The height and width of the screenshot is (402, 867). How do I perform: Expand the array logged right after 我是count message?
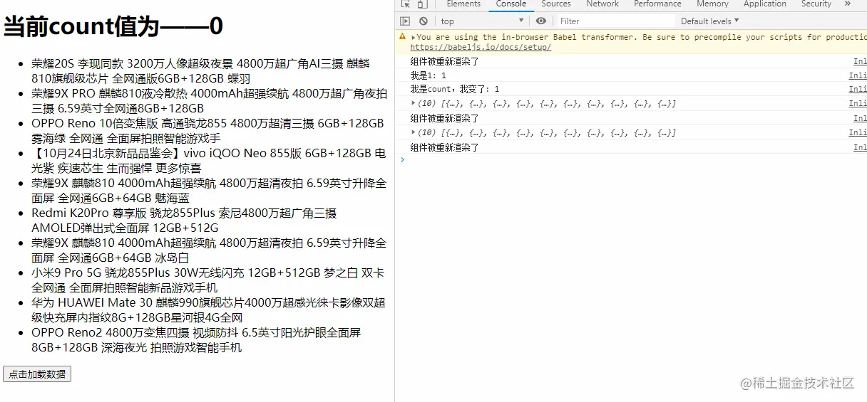coord(414,103)
